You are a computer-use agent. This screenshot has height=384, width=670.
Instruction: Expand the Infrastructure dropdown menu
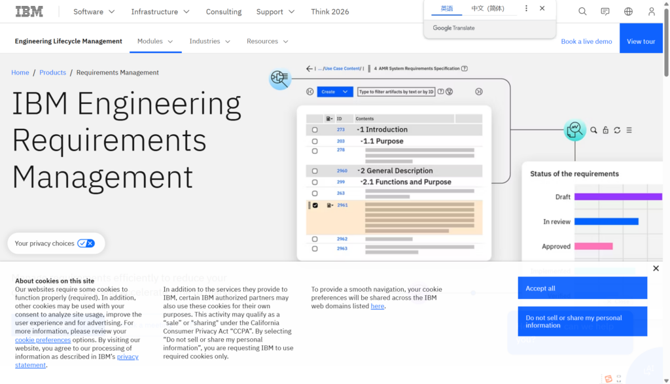point(160,12)
